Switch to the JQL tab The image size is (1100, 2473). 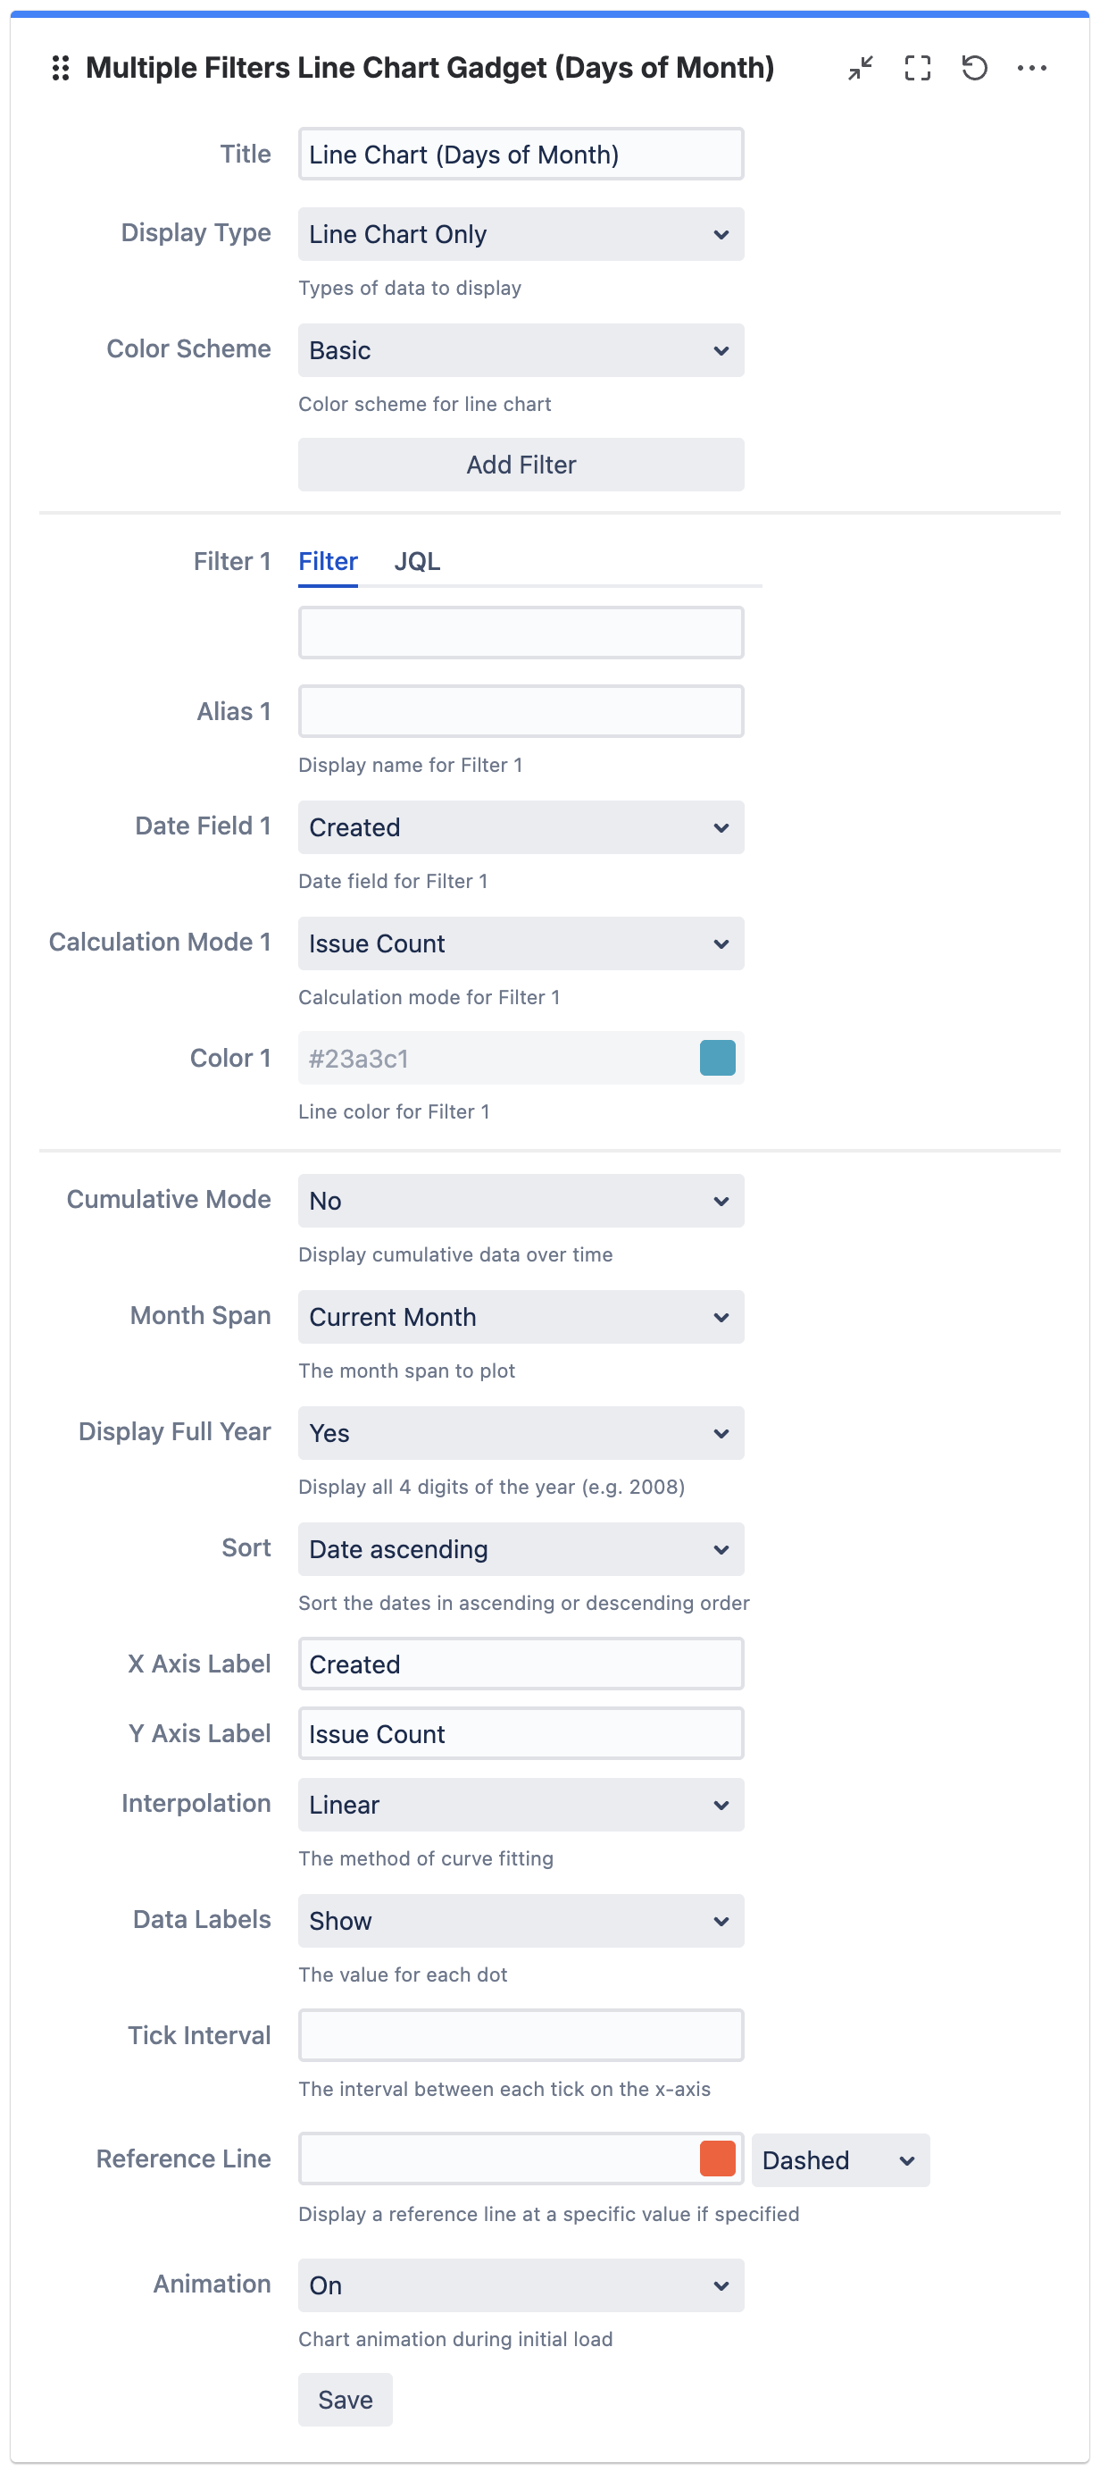click(x=417, y=562)
